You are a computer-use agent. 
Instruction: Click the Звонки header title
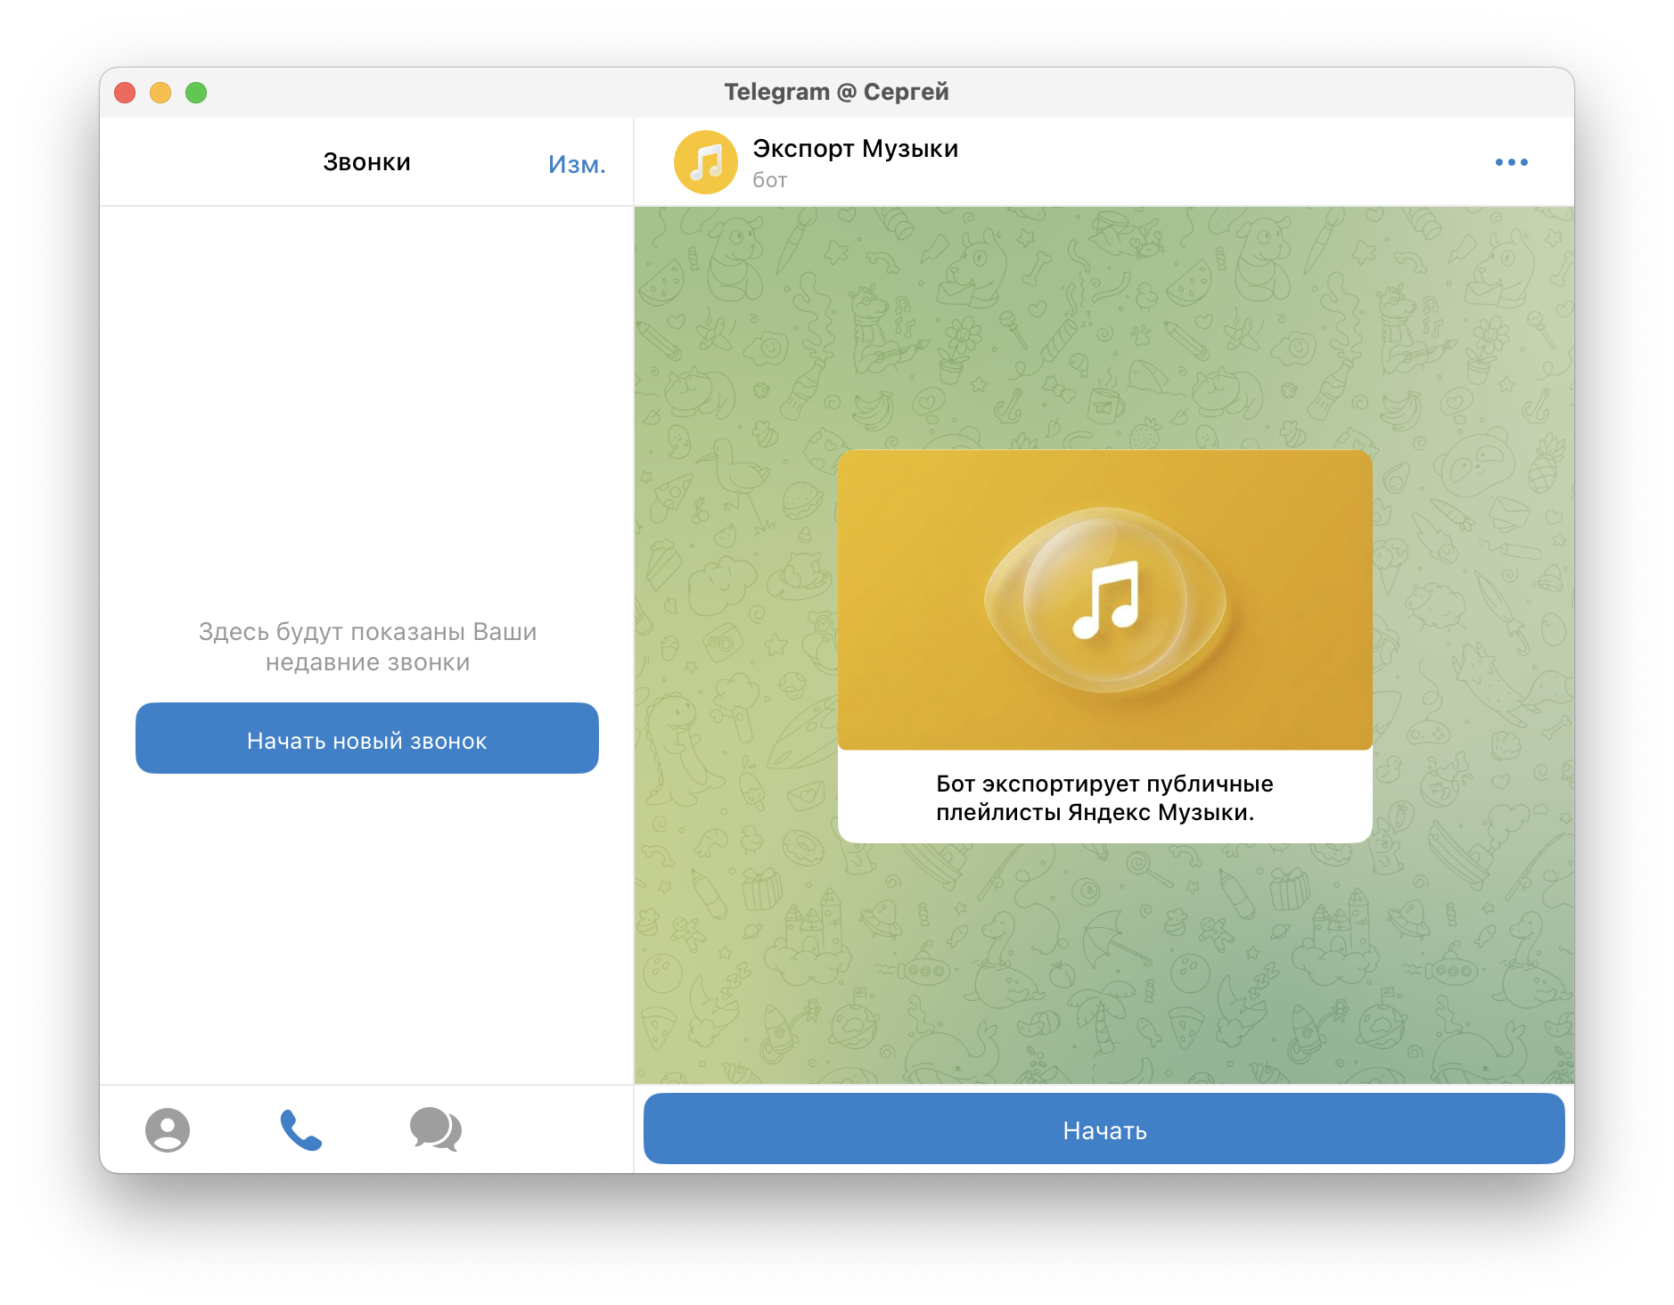(367, 162)
